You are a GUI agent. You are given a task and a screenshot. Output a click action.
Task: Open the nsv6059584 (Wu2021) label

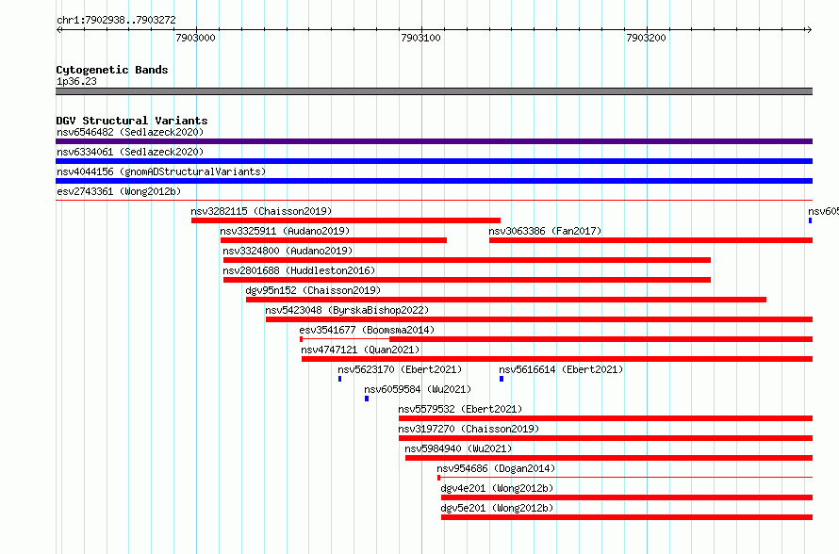pos(418,389)
